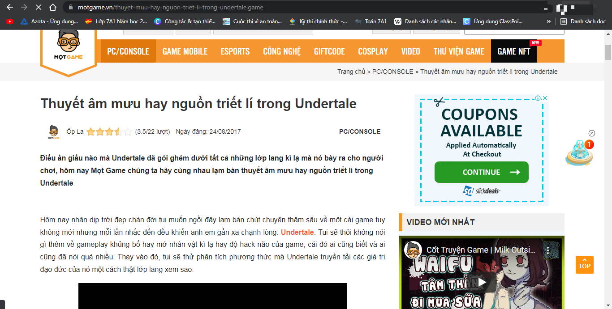The height and width of the screenshot is (309, 612).
Task: Open the GAME NFT menu tab
Action: tap(514, 51)
